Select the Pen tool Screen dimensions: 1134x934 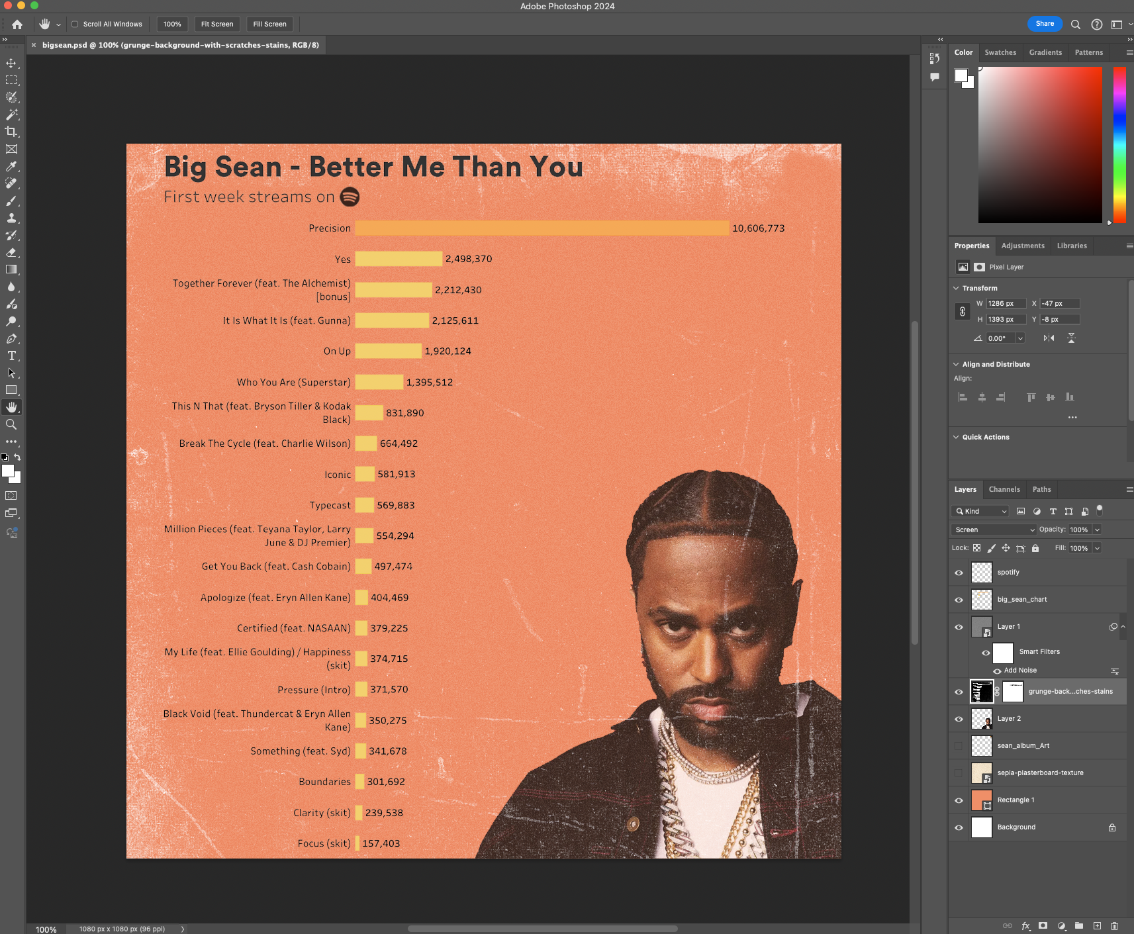point(11,338)
